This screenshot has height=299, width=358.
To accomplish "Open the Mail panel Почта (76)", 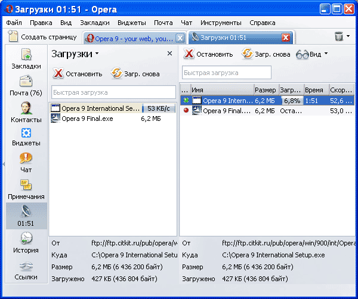I will click(26, 85).
